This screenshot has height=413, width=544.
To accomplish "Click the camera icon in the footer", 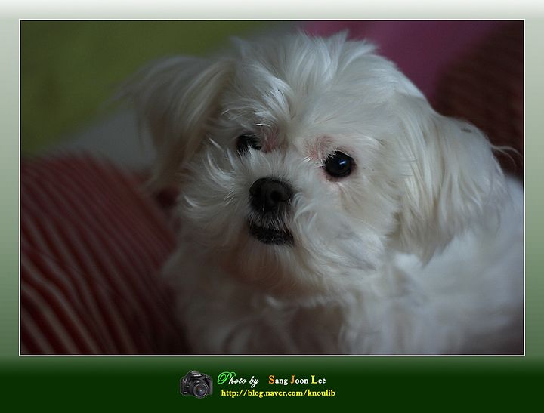I will coord(196,384).
